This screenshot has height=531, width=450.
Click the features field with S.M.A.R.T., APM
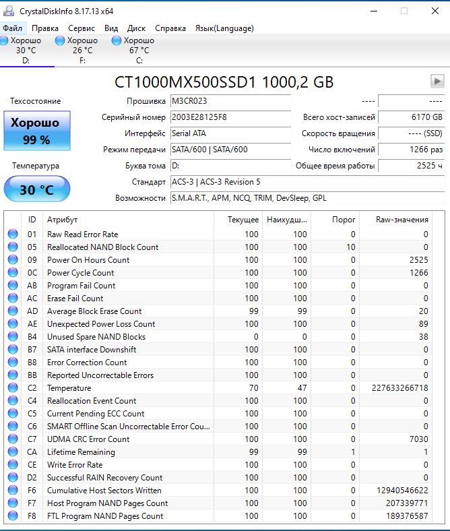[307, 198]
